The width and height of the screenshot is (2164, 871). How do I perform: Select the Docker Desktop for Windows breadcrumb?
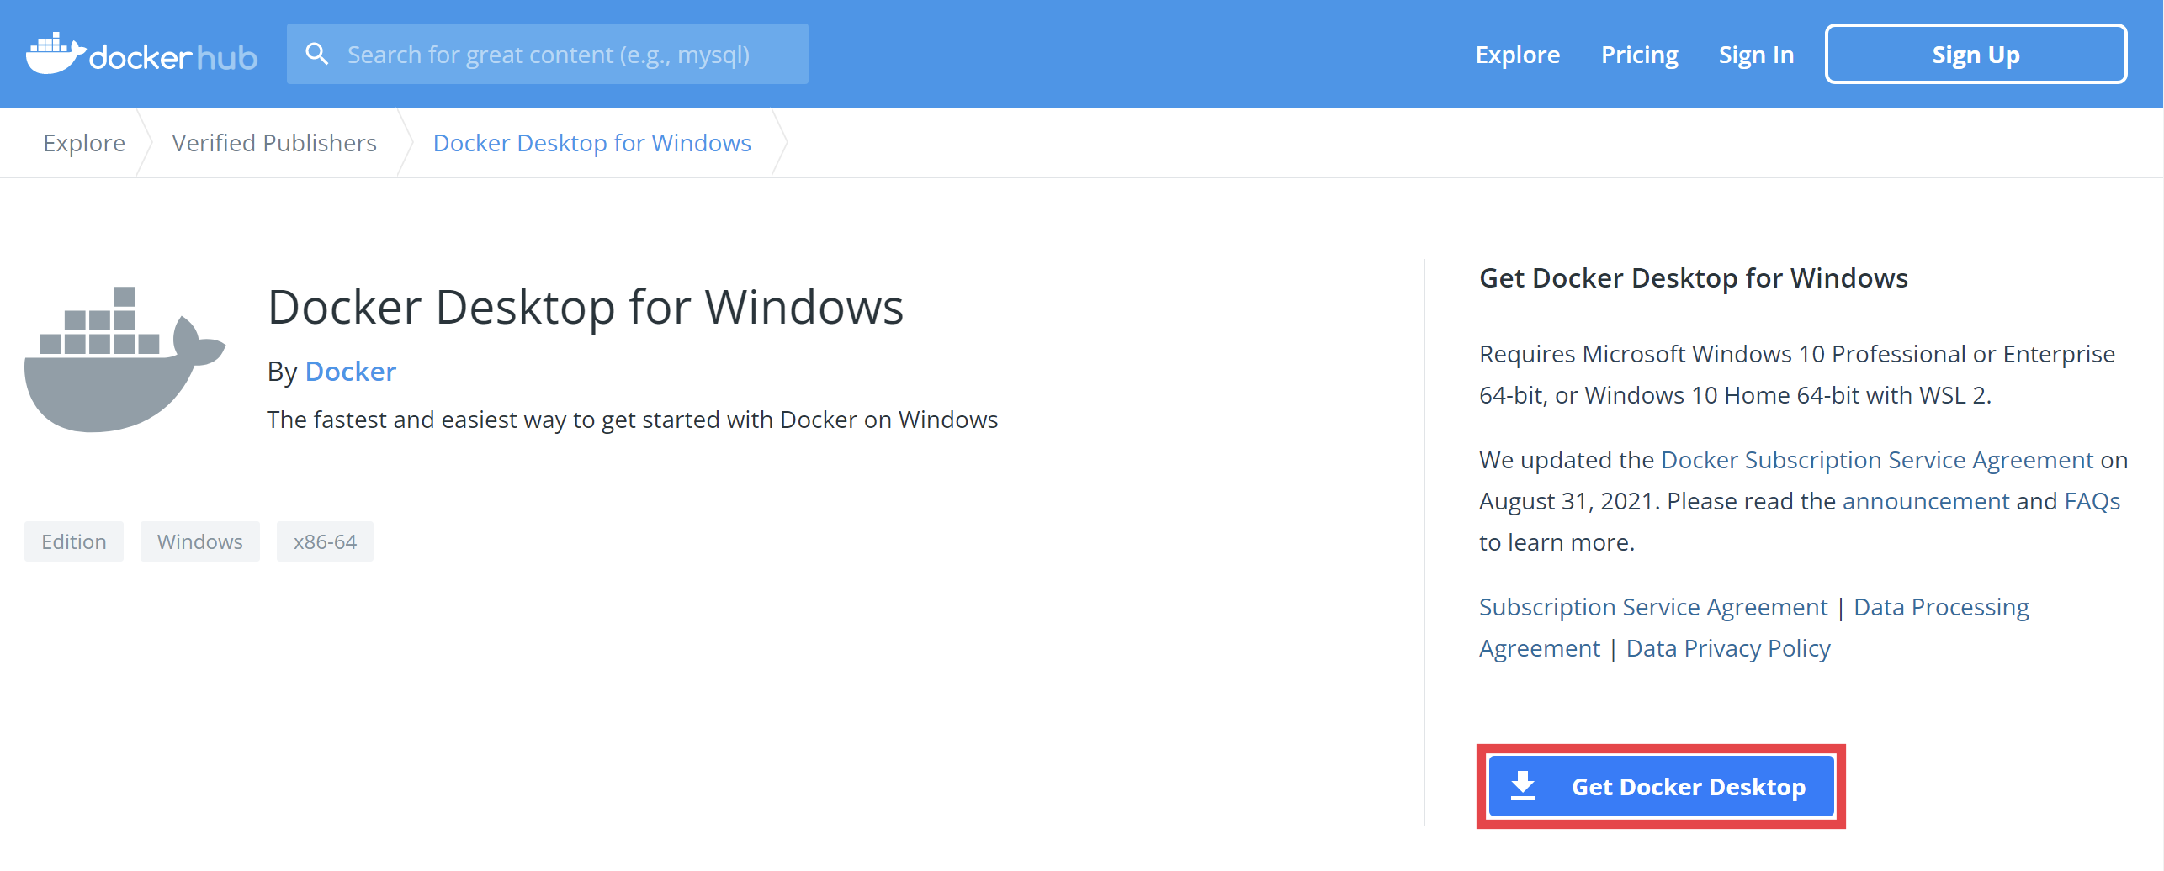coord(592,143)
